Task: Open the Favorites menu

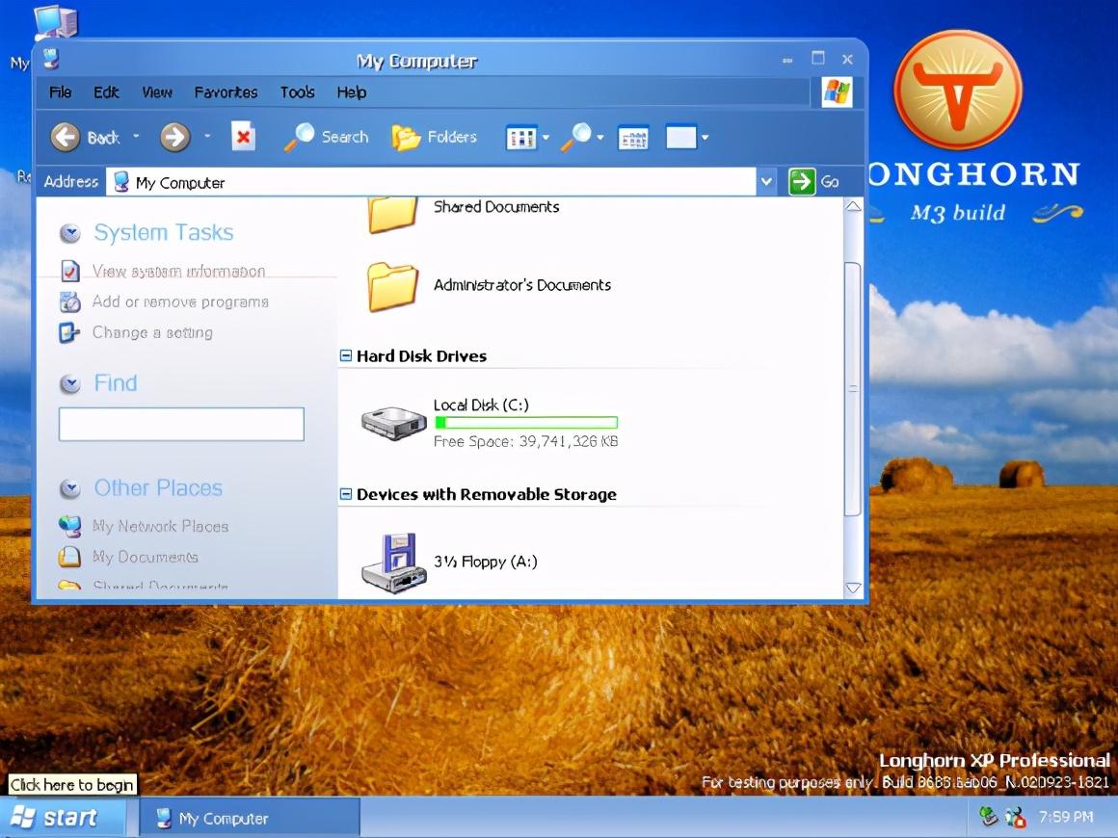Action: tap(226, 92)
